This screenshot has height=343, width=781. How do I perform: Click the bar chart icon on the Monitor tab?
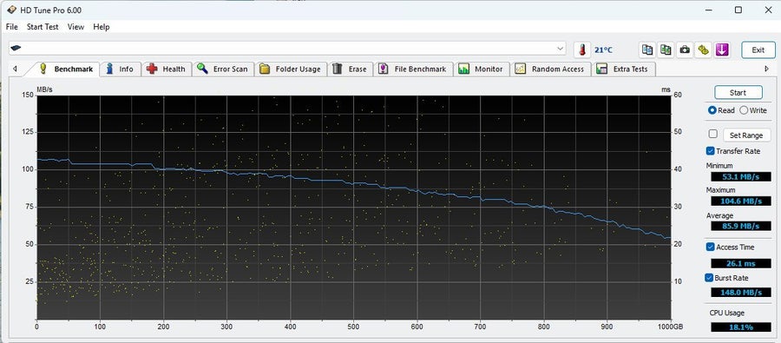click(463, 69)
